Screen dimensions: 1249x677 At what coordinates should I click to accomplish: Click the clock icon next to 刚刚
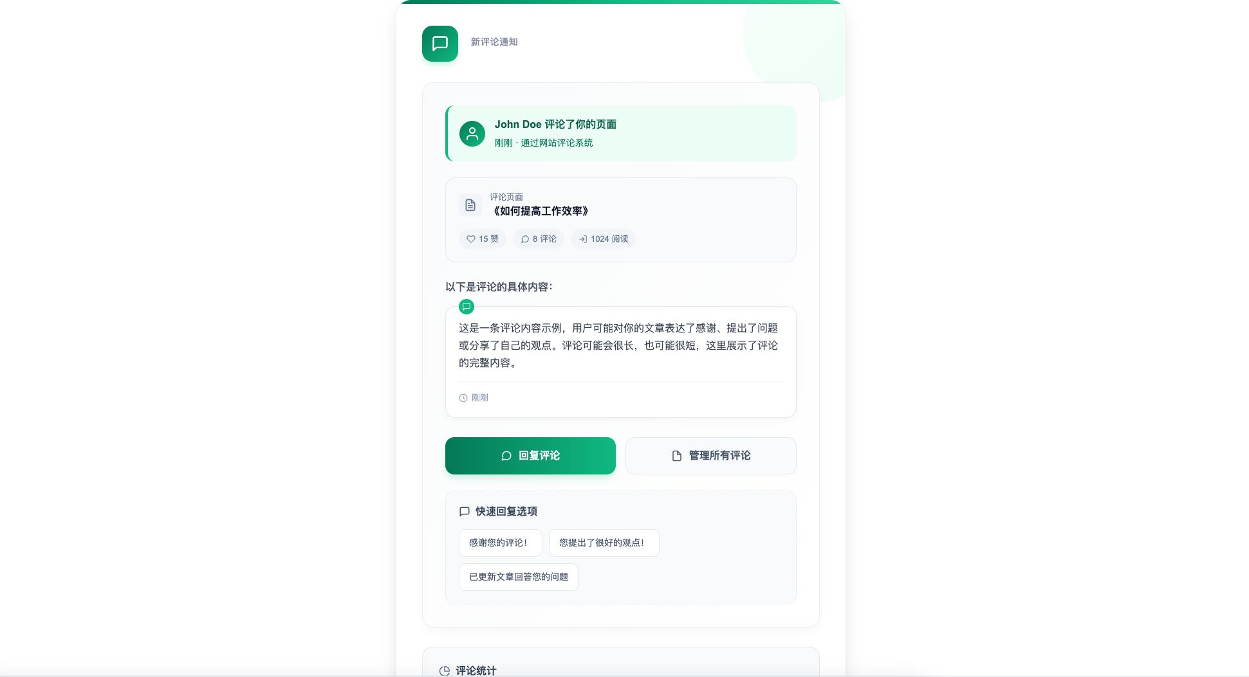(463, 398)
